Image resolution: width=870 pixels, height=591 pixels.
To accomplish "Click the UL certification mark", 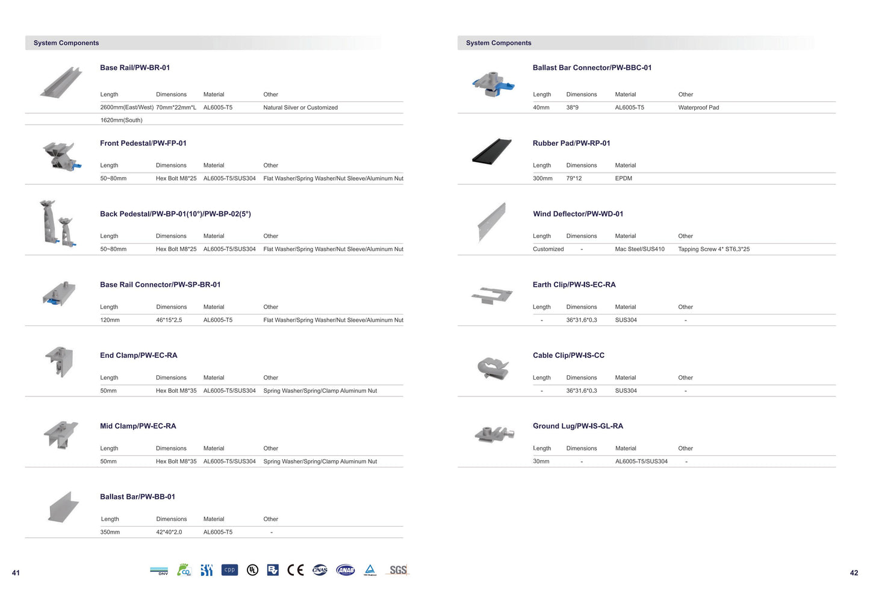I will tap(252, 570).
